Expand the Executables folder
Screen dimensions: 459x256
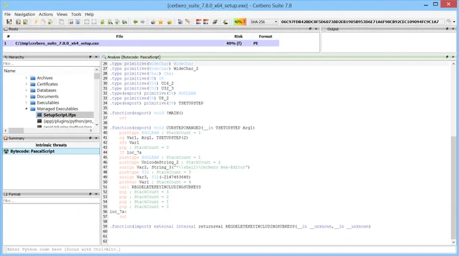pos(26,102)
